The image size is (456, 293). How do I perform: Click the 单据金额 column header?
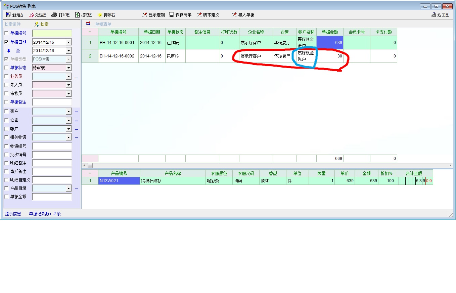click(x=330, y=32)
